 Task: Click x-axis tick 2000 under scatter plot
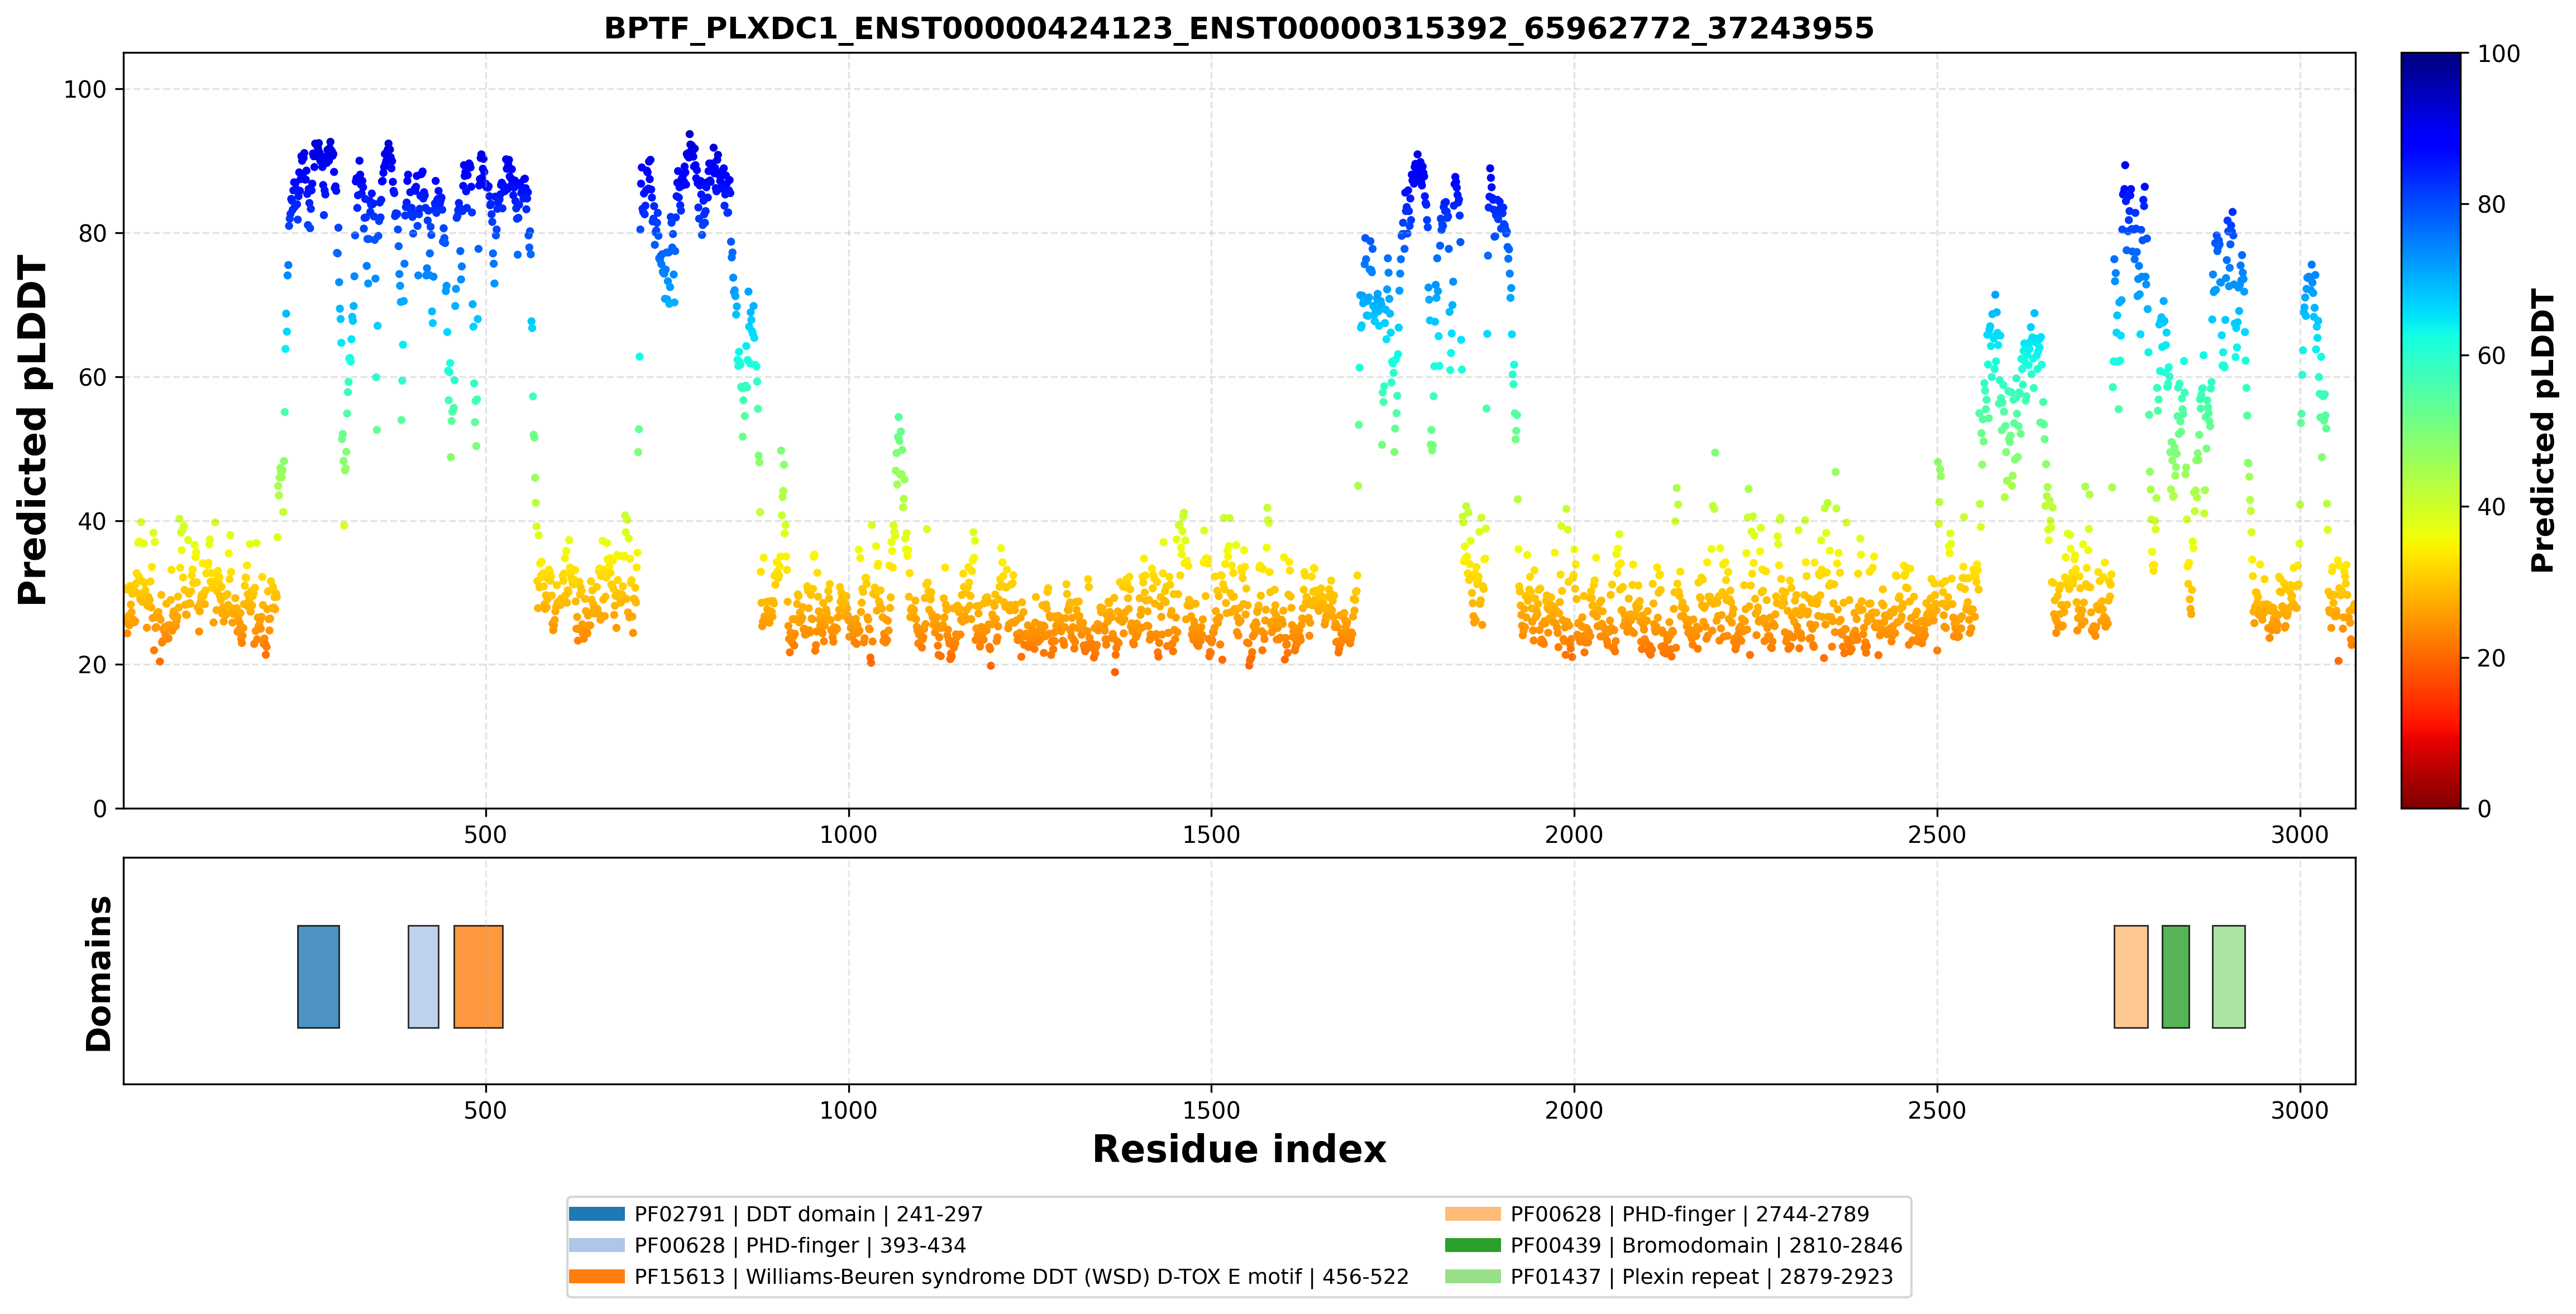tap(1574, 835)
